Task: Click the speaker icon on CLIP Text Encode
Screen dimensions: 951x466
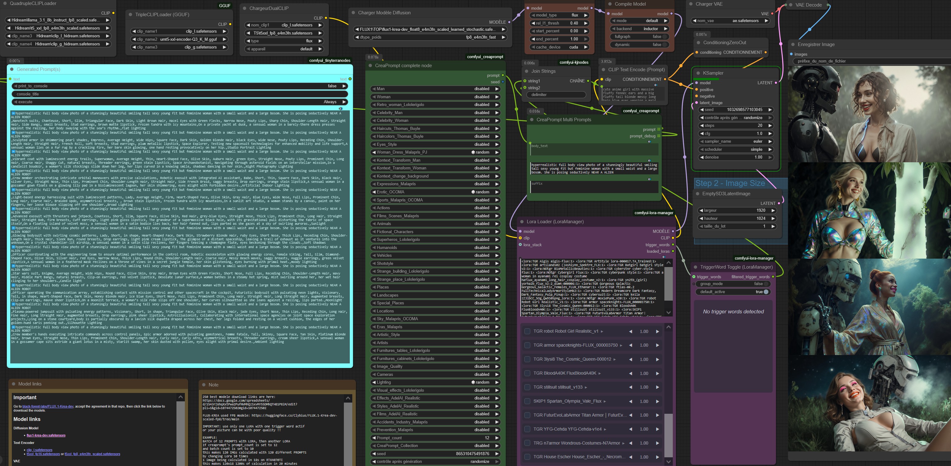Action: (x=656, y=85)
